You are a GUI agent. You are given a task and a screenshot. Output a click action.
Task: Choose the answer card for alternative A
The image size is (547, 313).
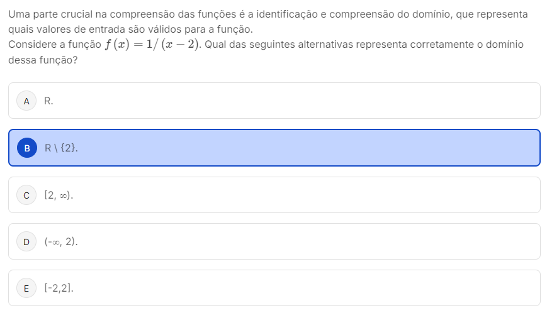point(274,101)
